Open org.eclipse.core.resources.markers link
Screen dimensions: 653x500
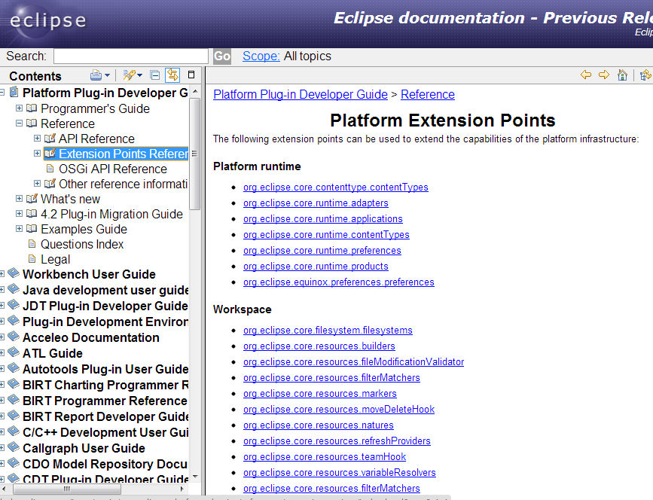[320, 394]
